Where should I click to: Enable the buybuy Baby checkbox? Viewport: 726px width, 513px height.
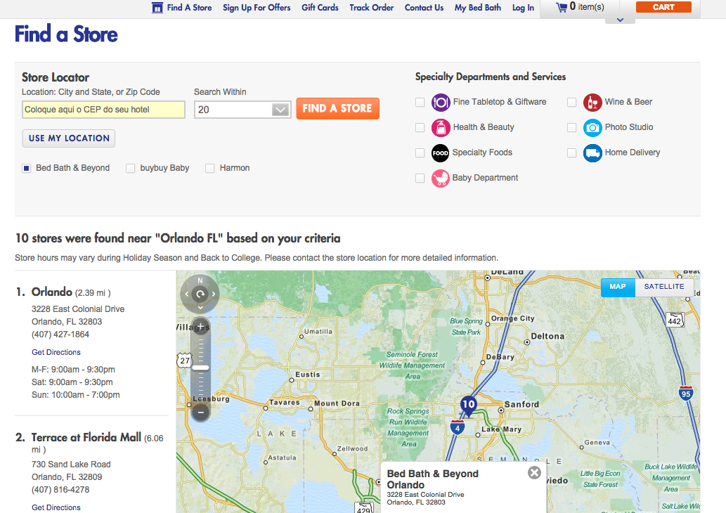tap(131, 169)
